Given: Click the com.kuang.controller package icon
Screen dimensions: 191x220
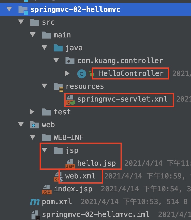Looking at the screenshot, I should [70, 61].
